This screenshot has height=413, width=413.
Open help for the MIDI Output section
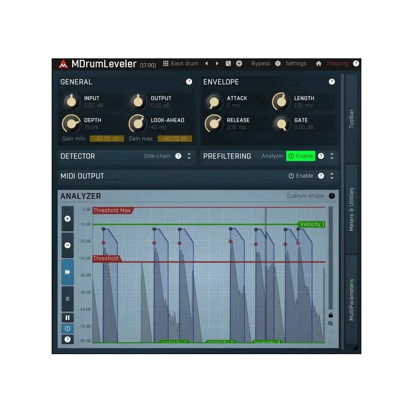321,176
